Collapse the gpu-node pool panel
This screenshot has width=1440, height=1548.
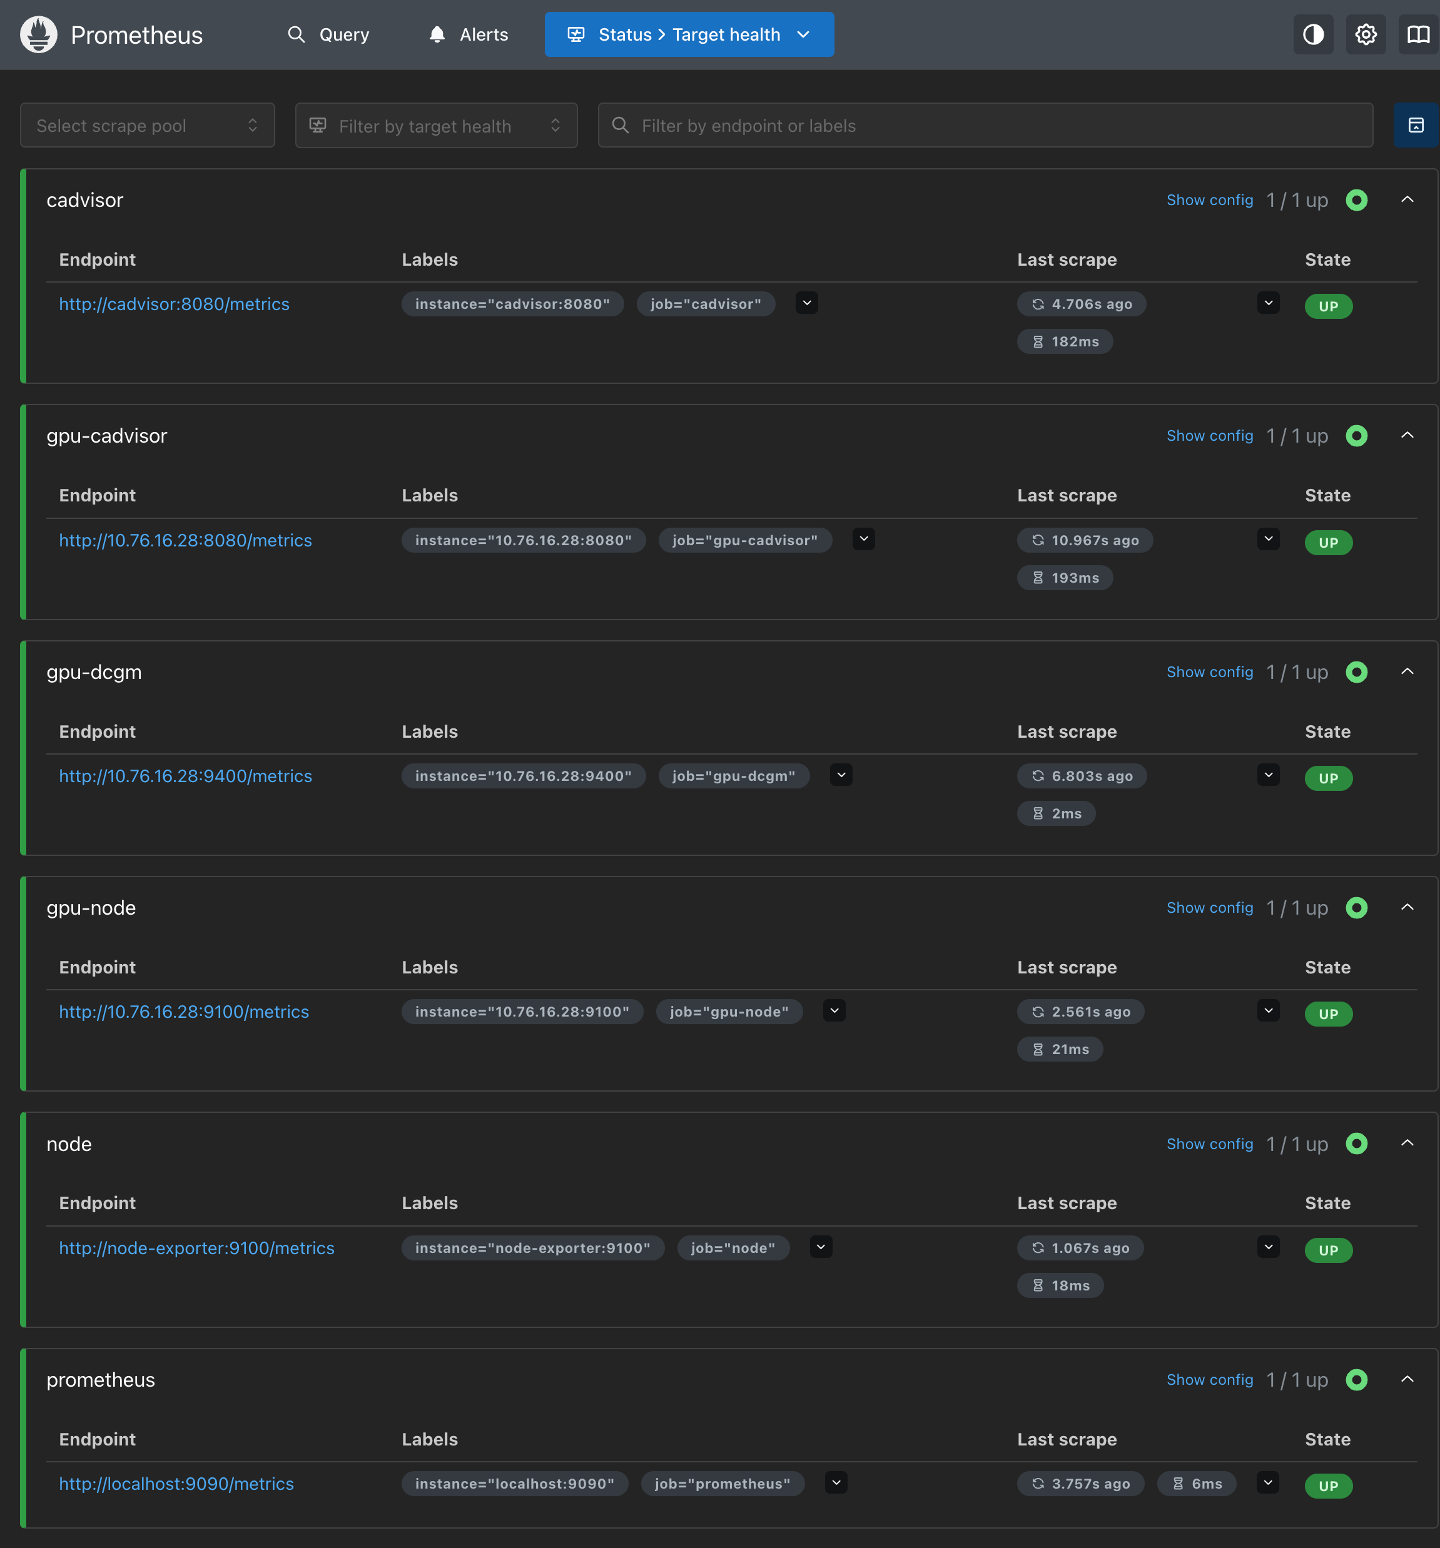click(x=1407, y=907)
